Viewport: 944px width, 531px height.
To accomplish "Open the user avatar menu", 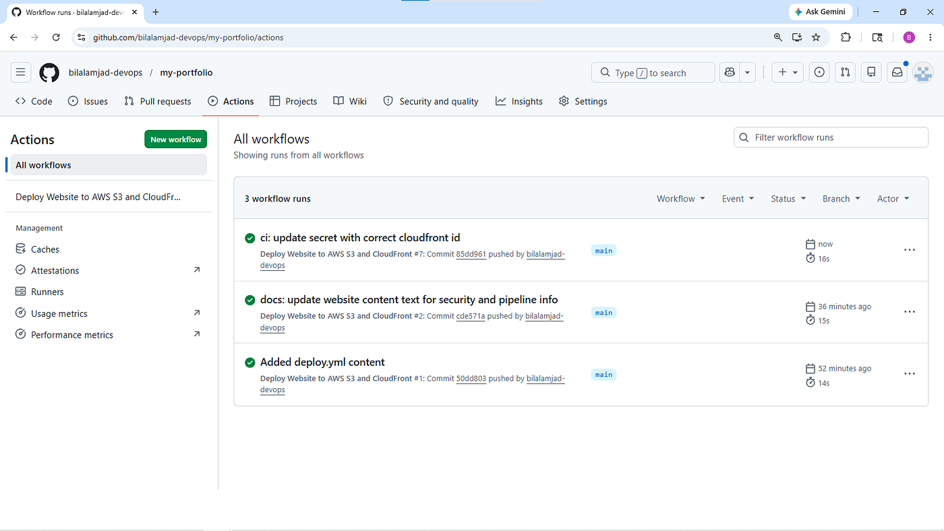I will 922,73.
